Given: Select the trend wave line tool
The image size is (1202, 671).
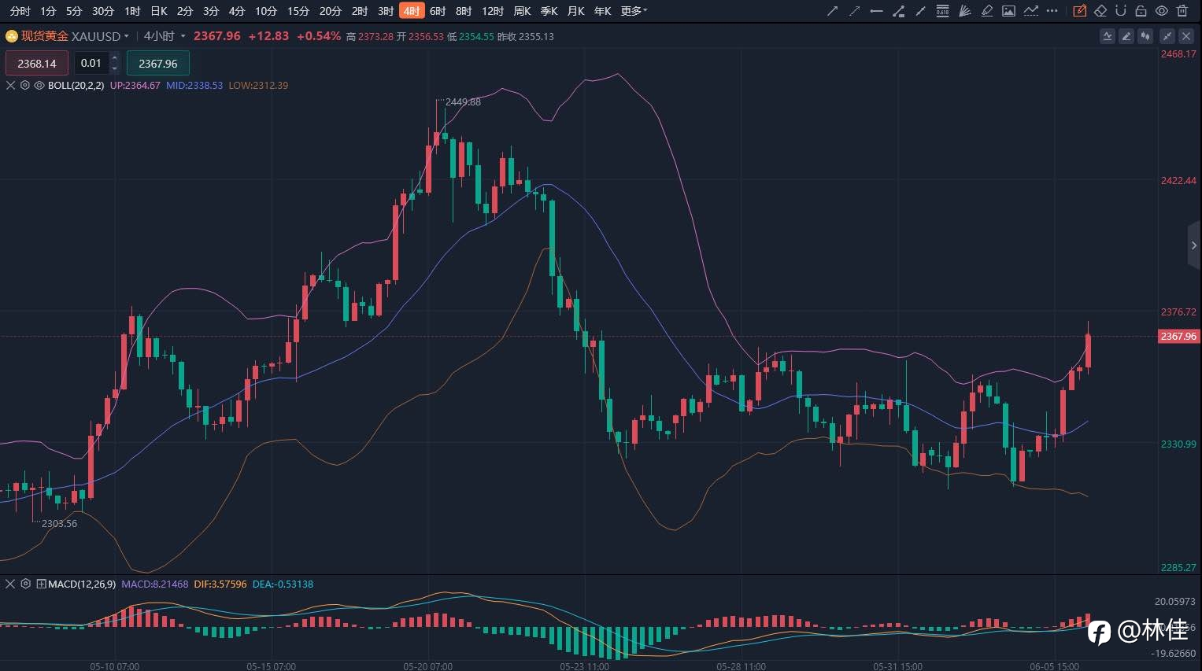Looking at the screenshot, I should pyautogui.click(x=1030, y=11).
